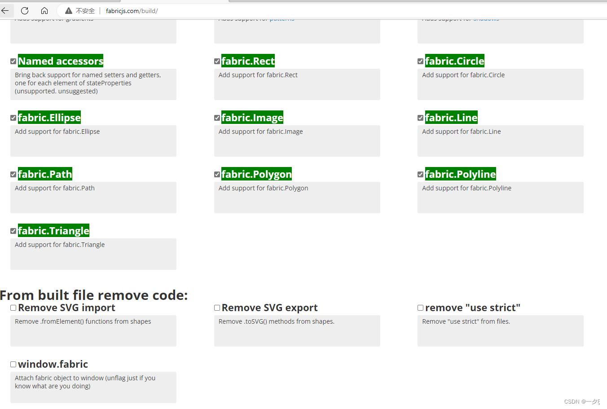Screen dimensions: 607x409
Task: Click the Named accessors green label
Action: pyautogui.click(x=61, y=61)
